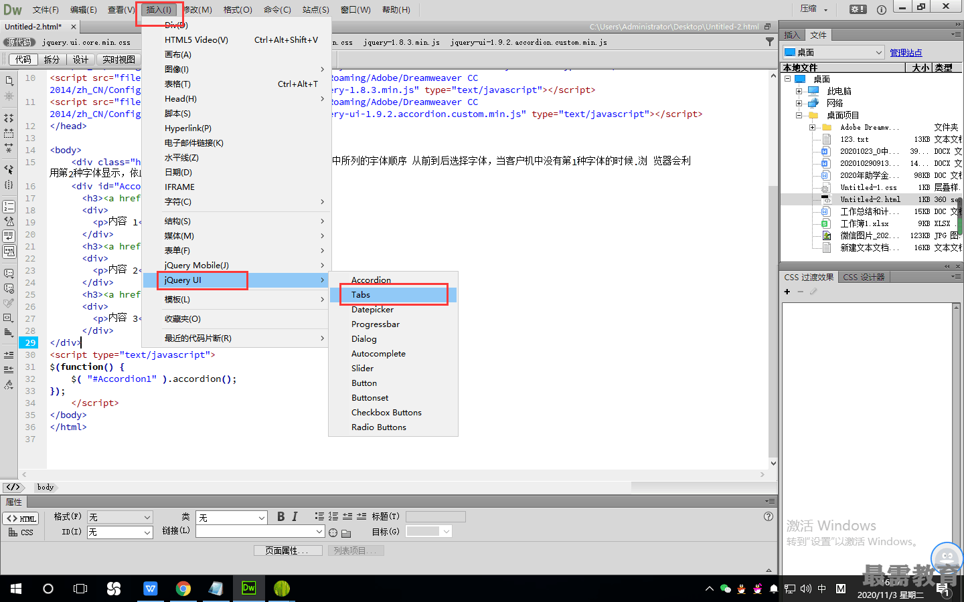Select parent tag icon in coding toolbar
Image resolution: width=964 pixels, height=602 pixels.
9,169
